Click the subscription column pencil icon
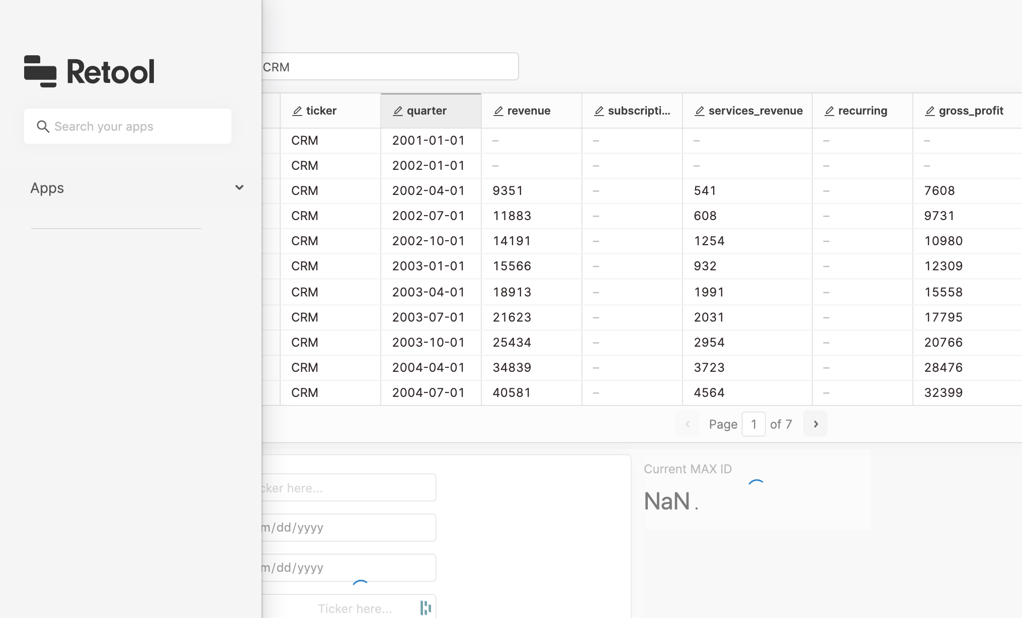 (x=599, y=111)
